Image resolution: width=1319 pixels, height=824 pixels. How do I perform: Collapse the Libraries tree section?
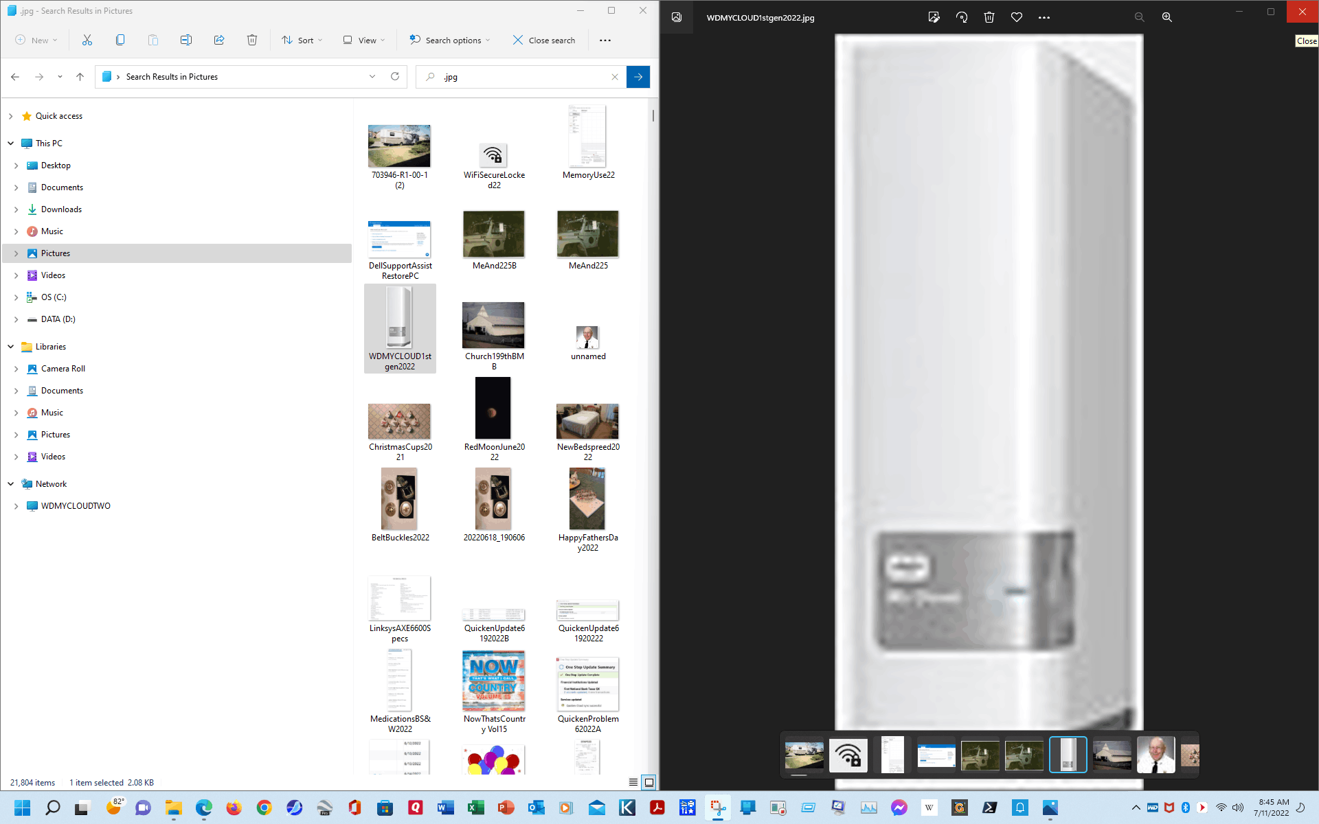10,347
